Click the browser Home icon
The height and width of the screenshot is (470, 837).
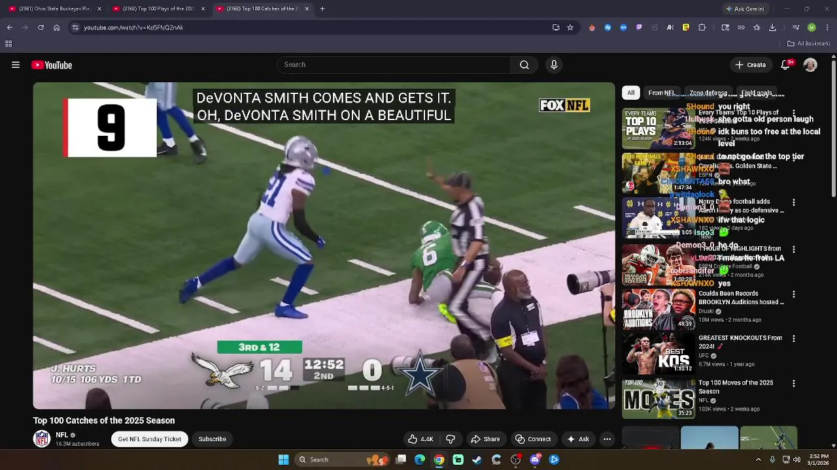pyautogui.click(x=57, y=27)
